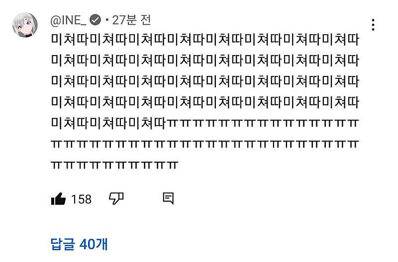Click the "40개" count in replies link

(94, 244)
